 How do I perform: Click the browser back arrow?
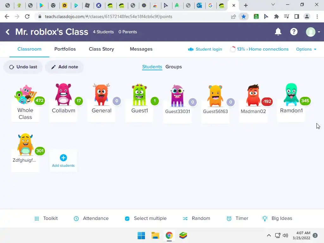pos(7,16)
